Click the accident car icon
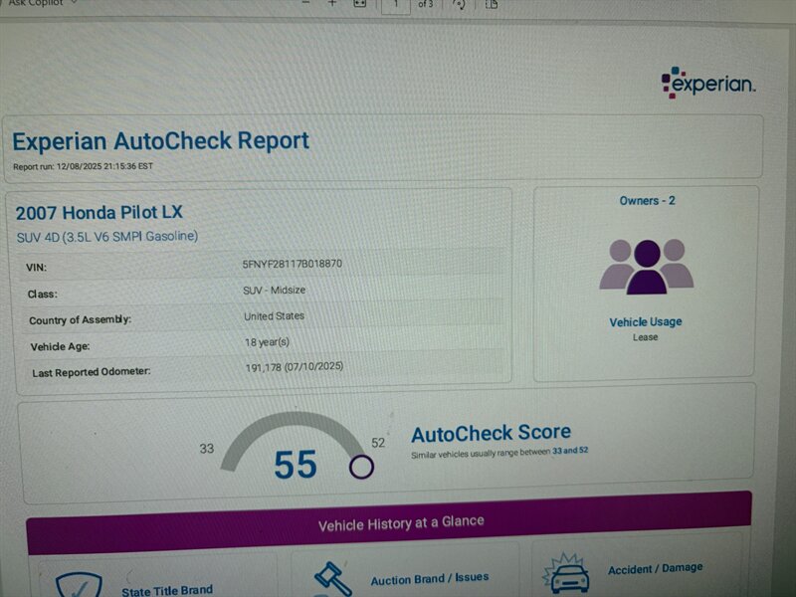This screenshot has height=597, width=796. [x=564, y=574]
